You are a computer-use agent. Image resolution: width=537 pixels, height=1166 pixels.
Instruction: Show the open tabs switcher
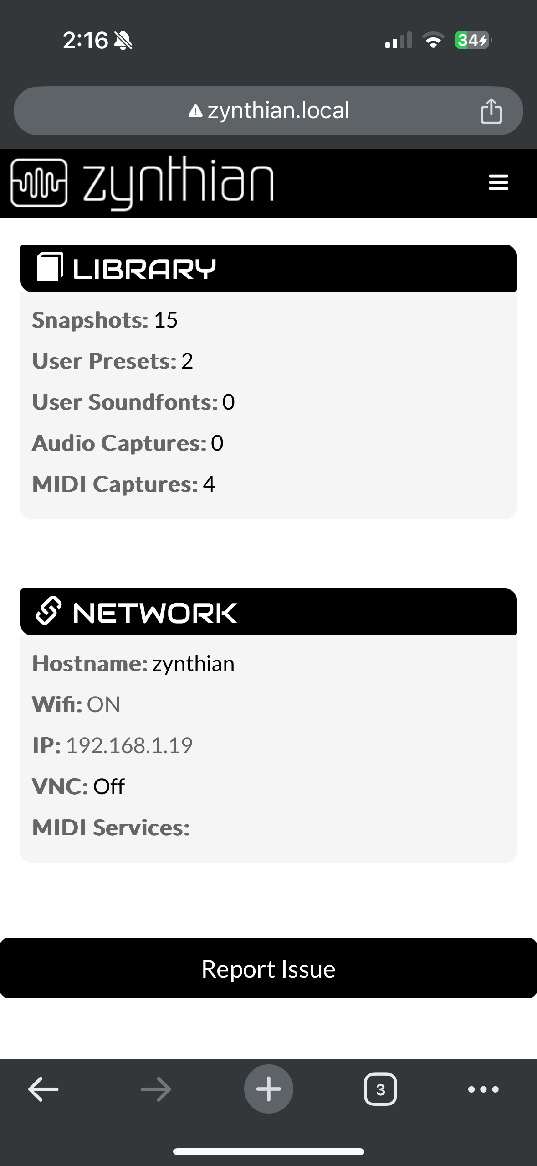click(x=380, y=1089)
